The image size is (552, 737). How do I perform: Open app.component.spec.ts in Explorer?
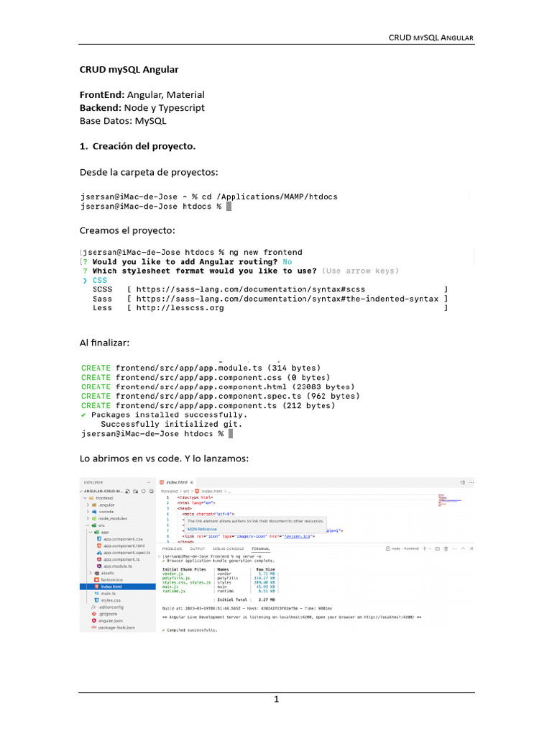(x=123, y=553)
